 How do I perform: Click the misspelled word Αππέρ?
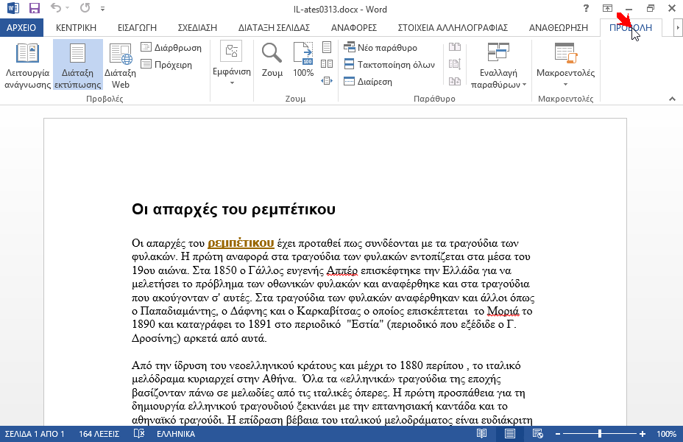pyautogui.click(x=342, y=270)
